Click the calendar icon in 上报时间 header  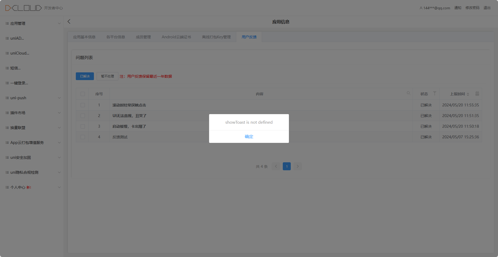(x=477, y=93)
